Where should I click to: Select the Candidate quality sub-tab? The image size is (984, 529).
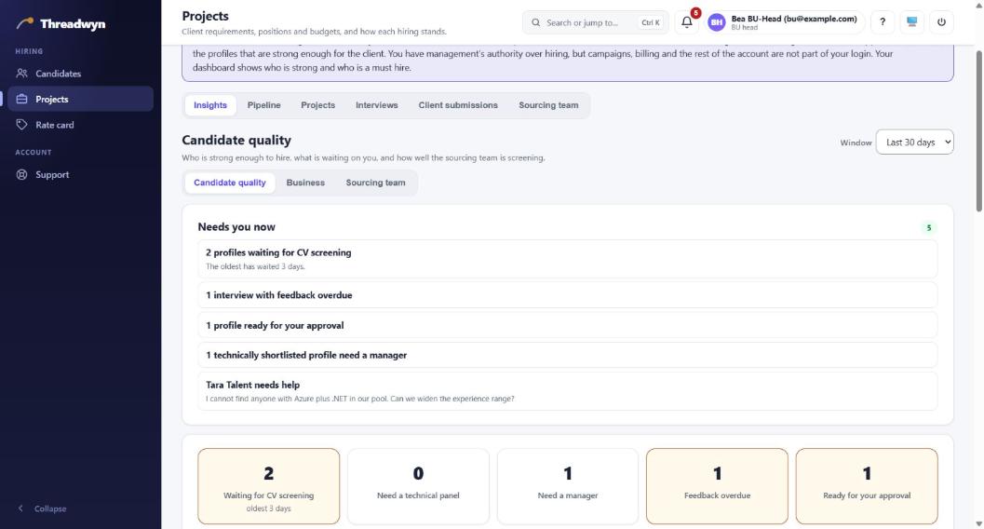tap(230, 183)
